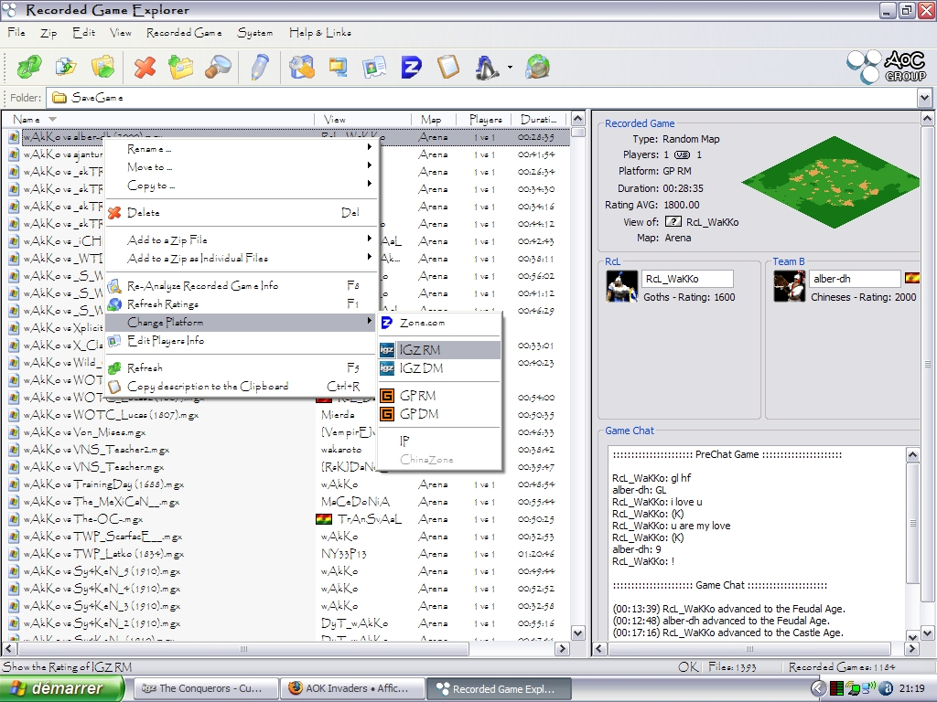
Task: Click the RcL_WaKKo player name field
Action: tap(687, 279)
